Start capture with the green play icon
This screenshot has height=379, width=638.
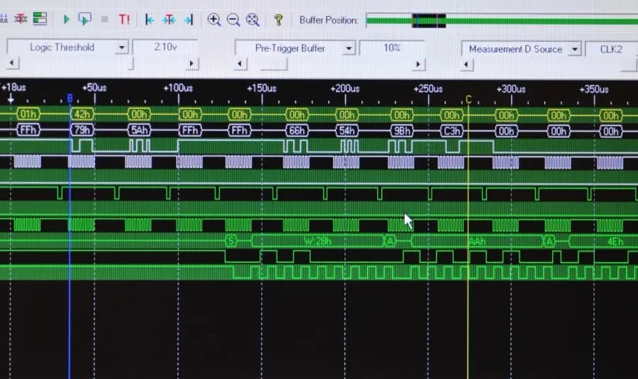pos(67,19)
